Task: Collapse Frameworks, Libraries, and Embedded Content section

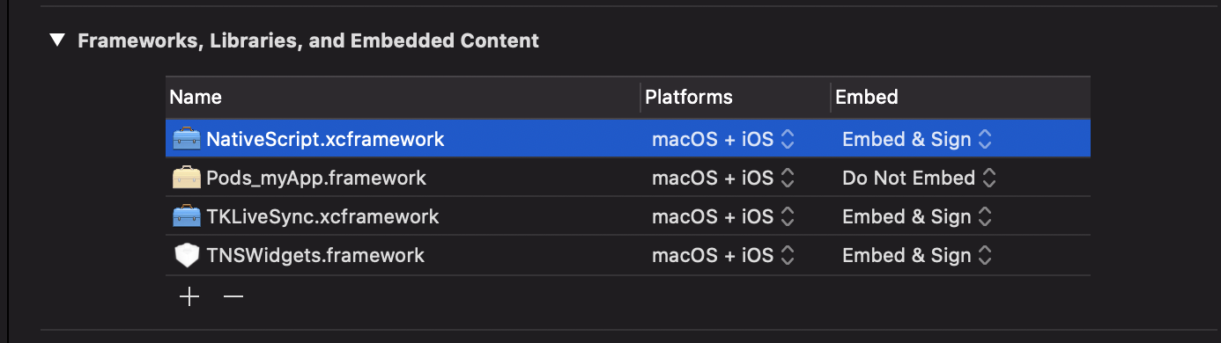Action: [58, 40]
